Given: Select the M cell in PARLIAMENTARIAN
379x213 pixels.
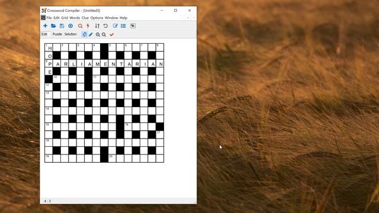Looking at the screenshot, I should click(97, 63).
